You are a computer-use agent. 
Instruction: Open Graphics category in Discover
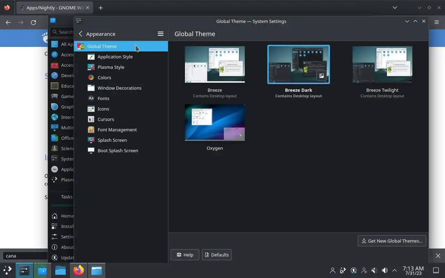[62, 107]
